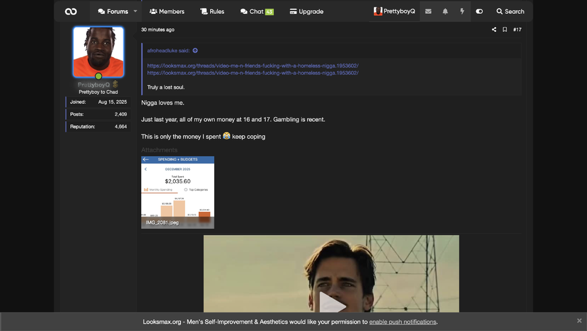Open PrettyboyQ's profile avatar image
The width and height of the screenshot is (587, 331).
pyautogui.click(x=98, y=52)
